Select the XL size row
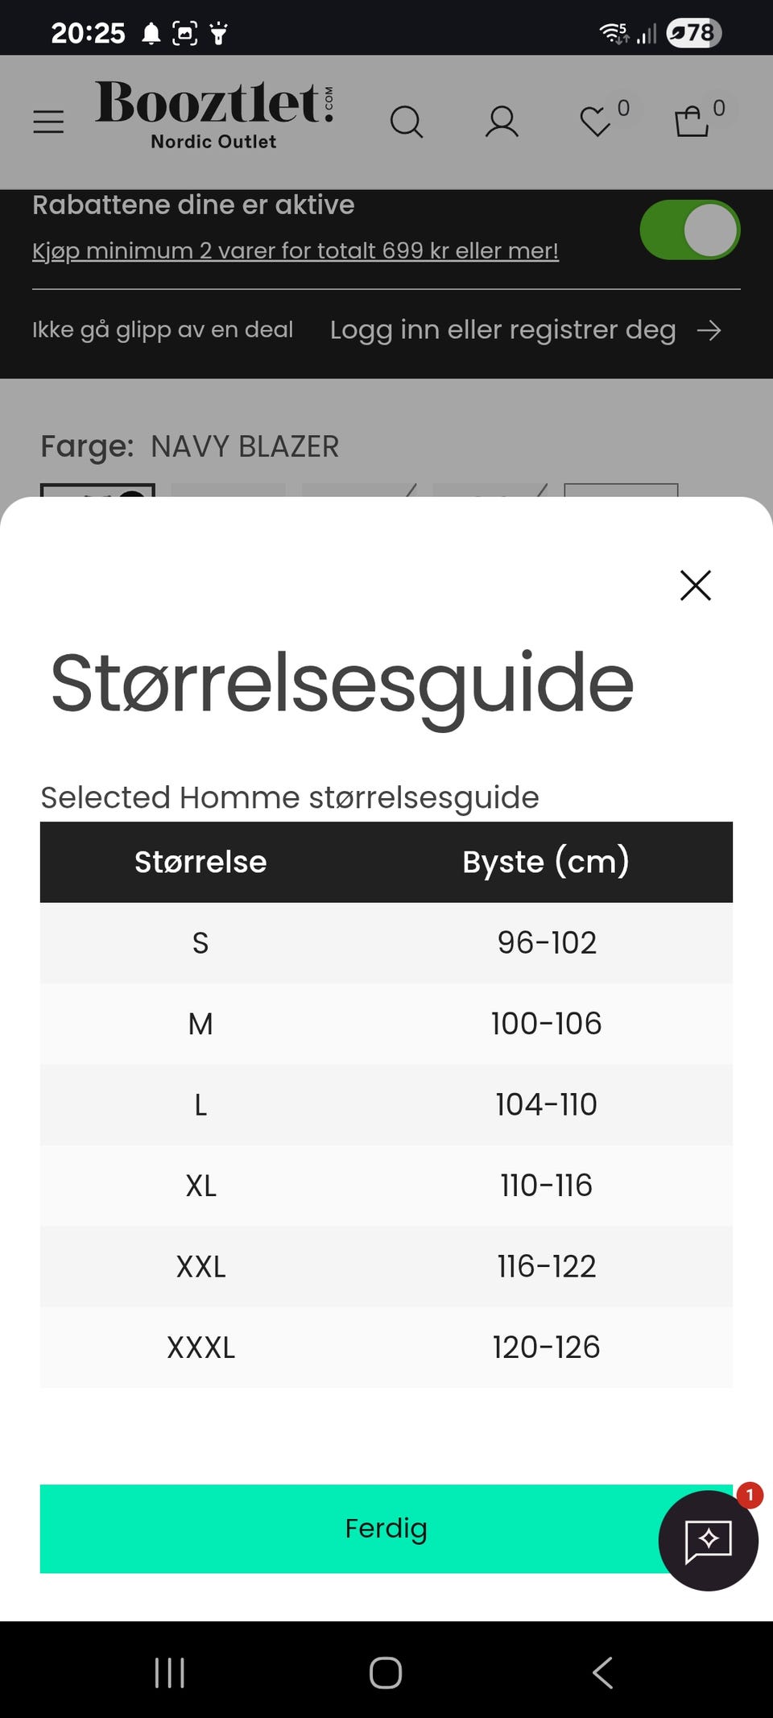 coord(386,1186)
